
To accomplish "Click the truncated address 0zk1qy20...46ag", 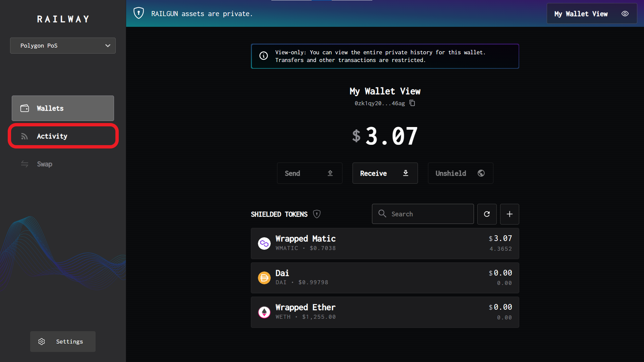I will [x=380, y=103].
